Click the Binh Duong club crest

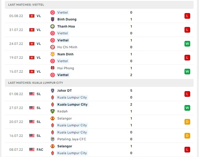pos(53,19)
